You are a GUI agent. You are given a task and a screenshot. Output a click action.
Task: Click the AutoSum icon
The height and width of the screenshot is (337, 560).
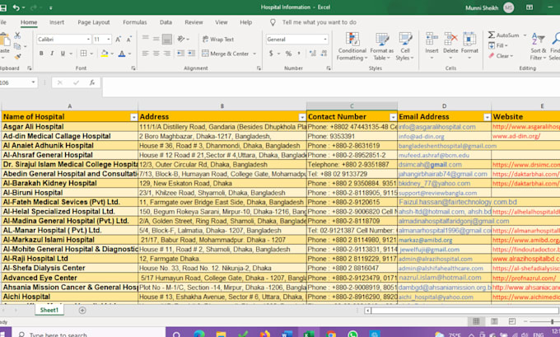(x=492, y=35)
